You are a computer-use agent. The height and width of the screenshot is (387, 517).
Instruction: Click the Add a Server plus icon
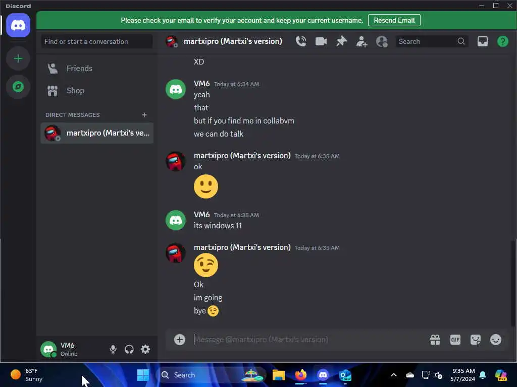point(18,58)
